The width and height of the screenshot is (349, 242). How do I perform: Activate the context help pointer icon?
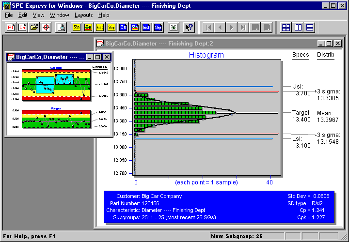[189, 27]
